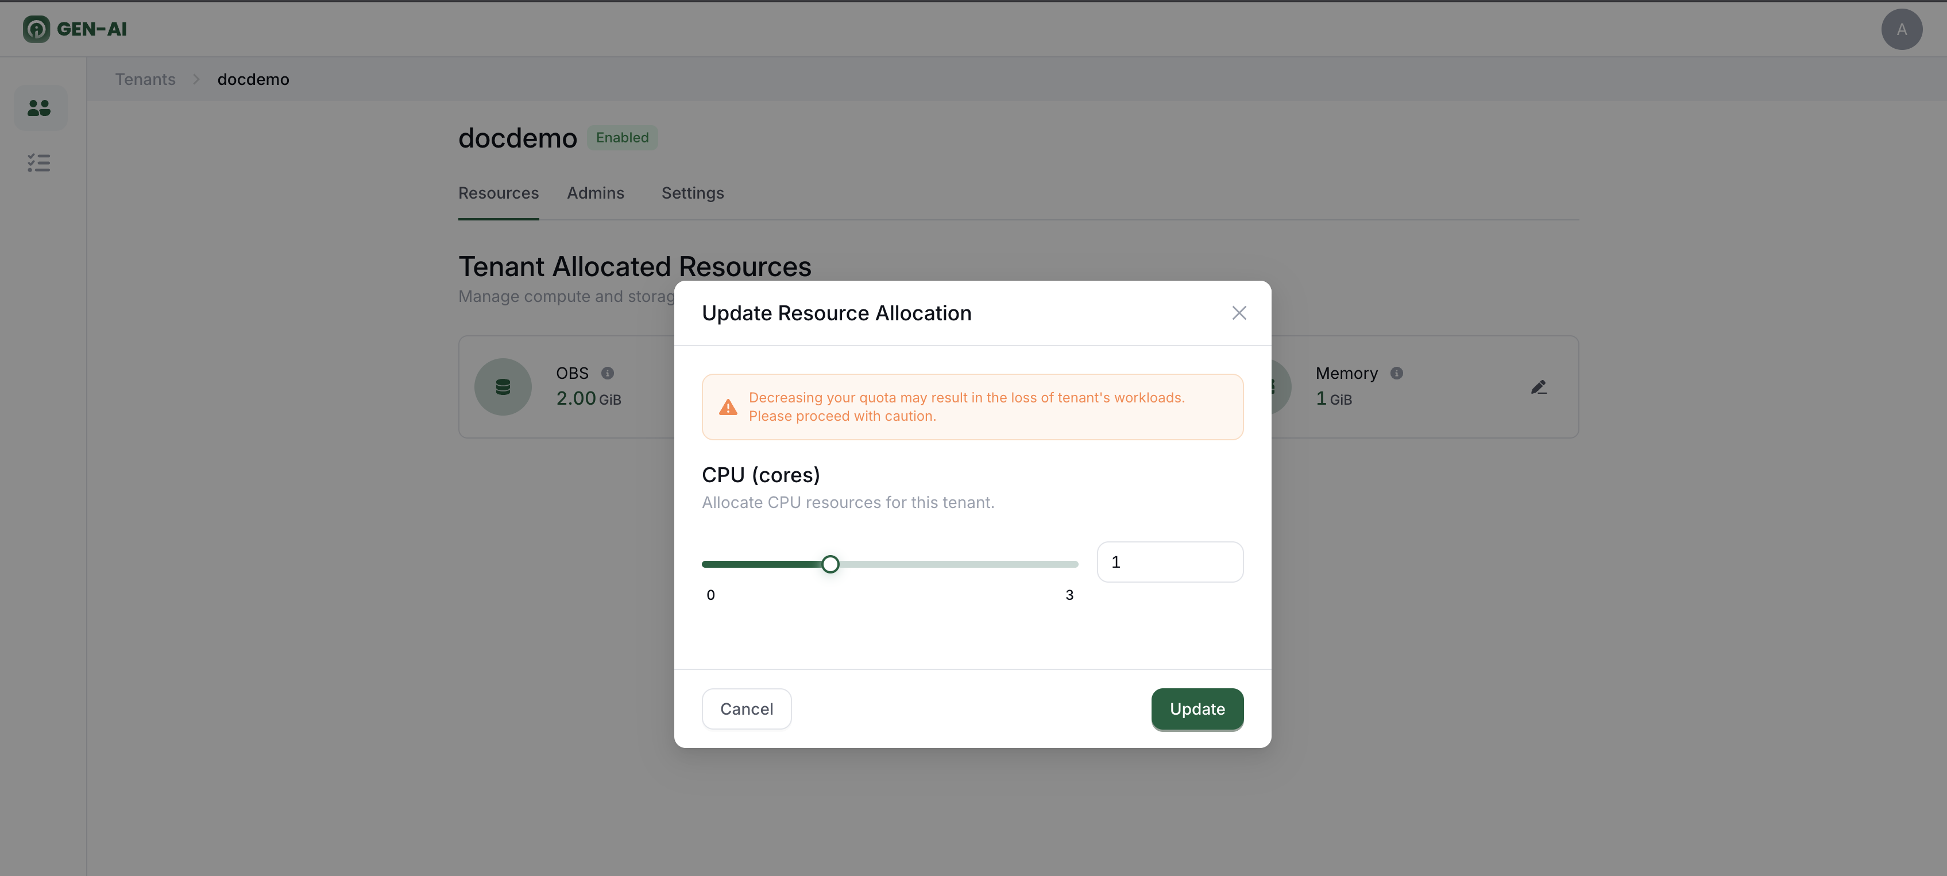Open the user avatar menu
The width and height of the screenshot is (1947, 876).
tap(1901, 29)
